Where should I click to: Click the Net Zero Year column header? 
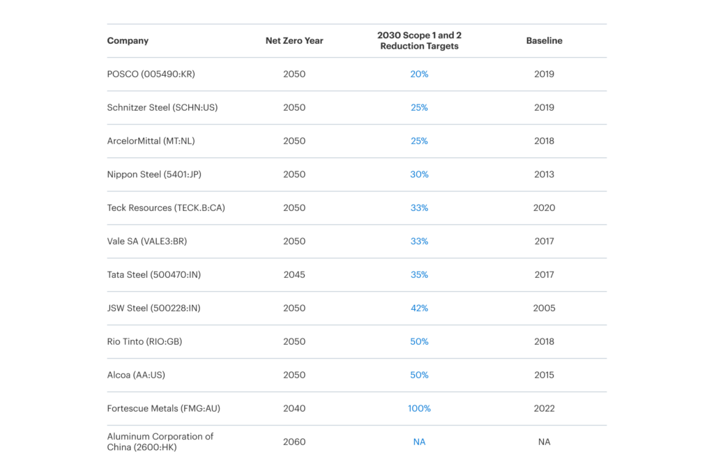[294, 40]
